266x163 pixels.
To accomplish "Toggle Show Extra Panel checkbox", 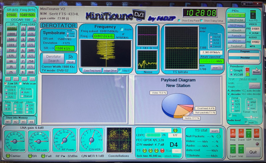I will (x=179, y=21).
